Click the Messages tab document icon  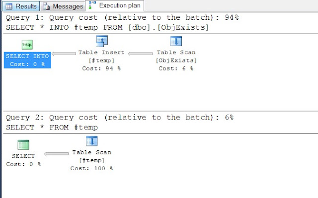pos(46,6)
